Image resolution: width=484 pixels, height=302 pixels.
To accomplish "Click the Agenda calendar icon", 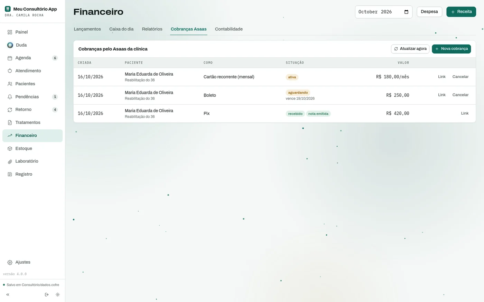I will coord(10,58).
